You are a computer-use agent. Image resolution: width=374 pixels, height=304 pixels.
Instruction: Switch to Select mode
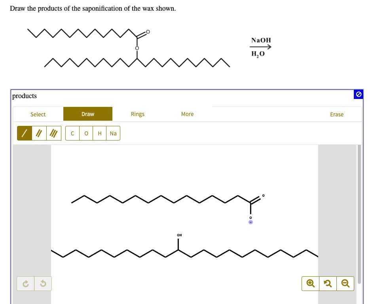click(x=38, y=114)
